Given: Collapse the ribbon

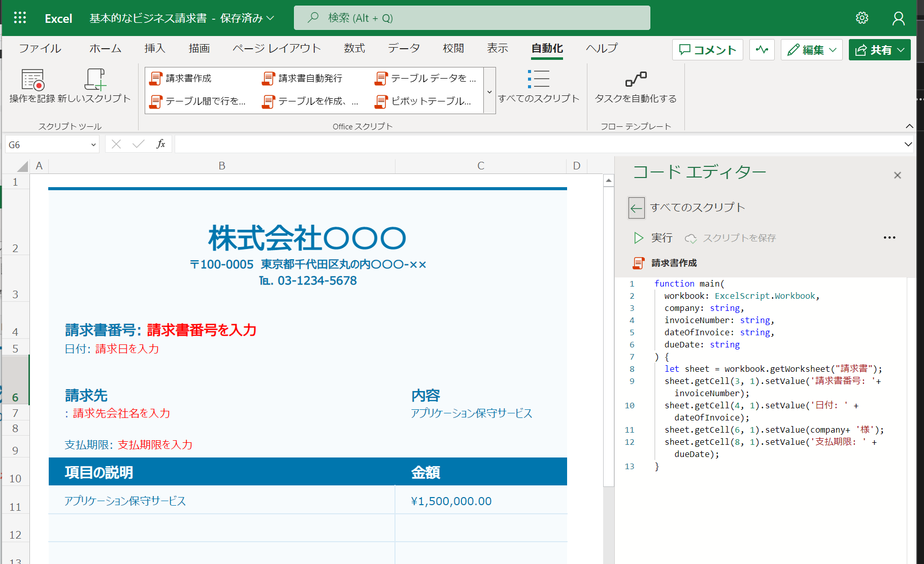Looking at the screenshot, I should click(x=909, y=126).
